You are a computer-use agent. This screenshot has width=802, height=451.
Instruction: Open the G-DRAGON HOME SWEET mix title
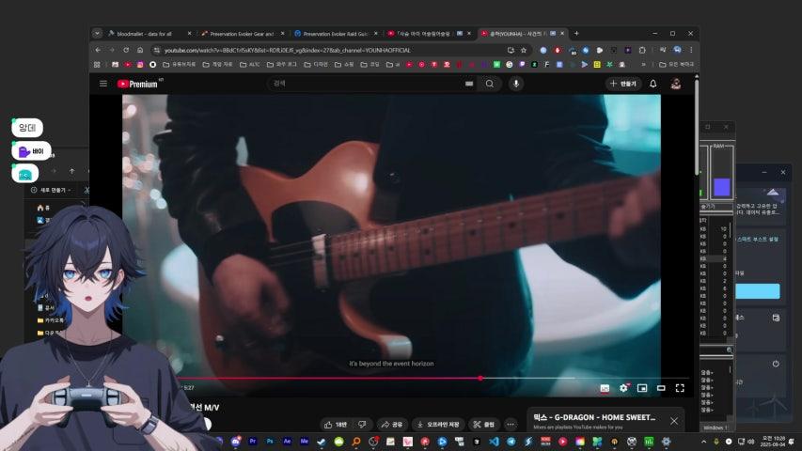point(594,417)
